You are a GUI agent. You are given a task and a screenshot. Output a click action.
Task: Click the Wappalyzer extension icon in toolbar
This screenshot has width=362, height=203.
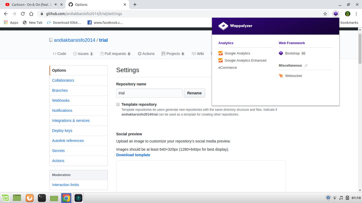pyautogui.click(x=336, y=14)
